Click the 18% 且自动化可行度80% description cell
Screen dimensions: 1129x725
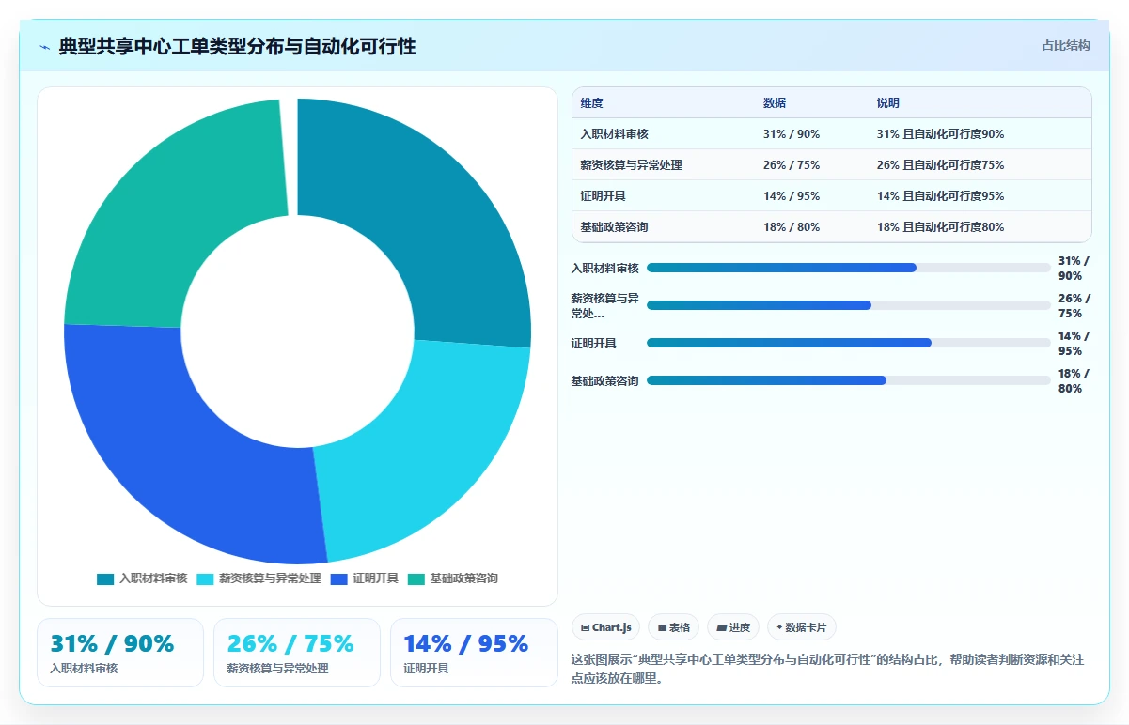(940, 227)
